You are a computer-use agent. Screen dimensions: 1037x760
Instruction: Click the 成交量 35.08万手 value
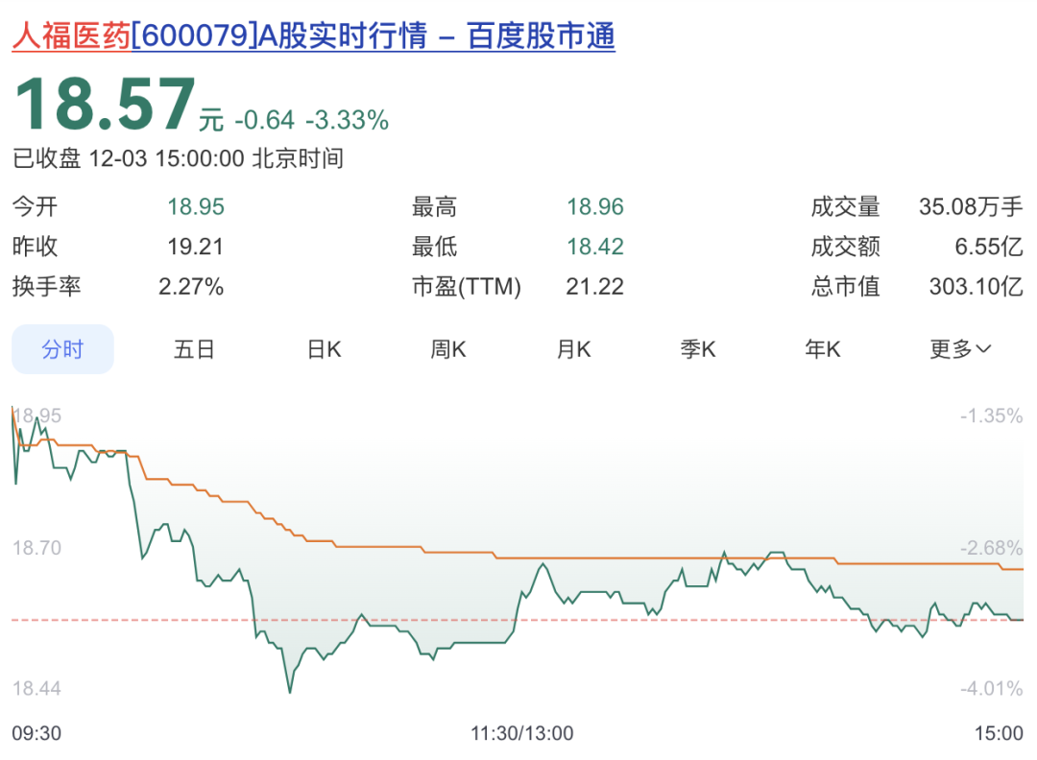(x=971, y=207)
